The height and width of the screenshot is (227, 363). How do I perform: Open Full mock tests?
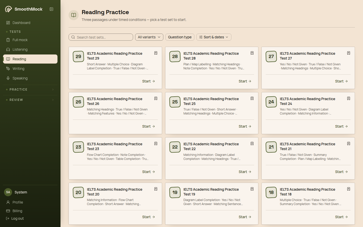coord(30,40)
